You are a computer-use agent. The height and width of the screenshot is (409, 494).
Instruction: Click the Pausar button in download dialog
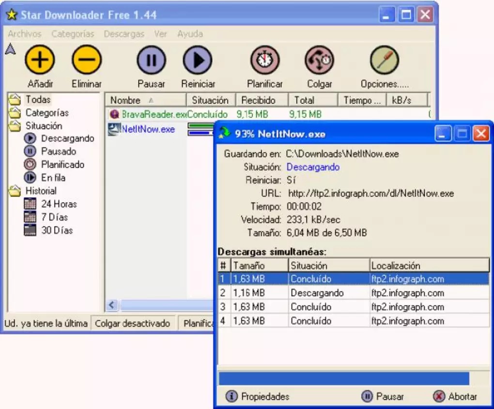pyautogui.click(x=383, y=396)
